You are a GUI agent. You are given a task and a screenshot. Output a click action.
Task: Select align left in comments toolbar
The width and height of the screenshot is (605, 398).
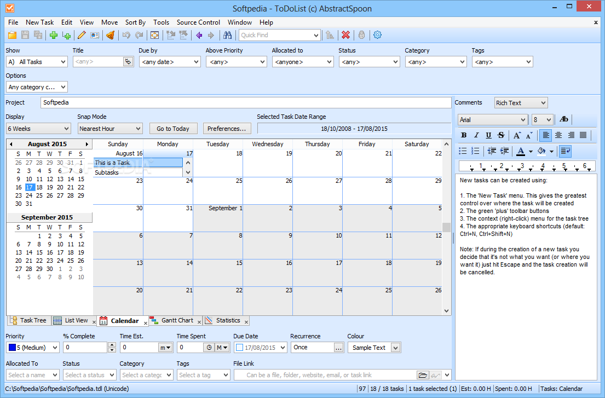point(545,135)
